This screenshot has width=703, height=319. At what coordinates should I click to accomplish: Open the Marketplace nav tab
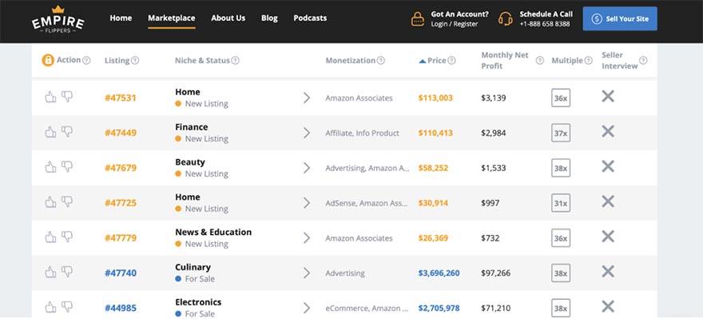(172, 18)
